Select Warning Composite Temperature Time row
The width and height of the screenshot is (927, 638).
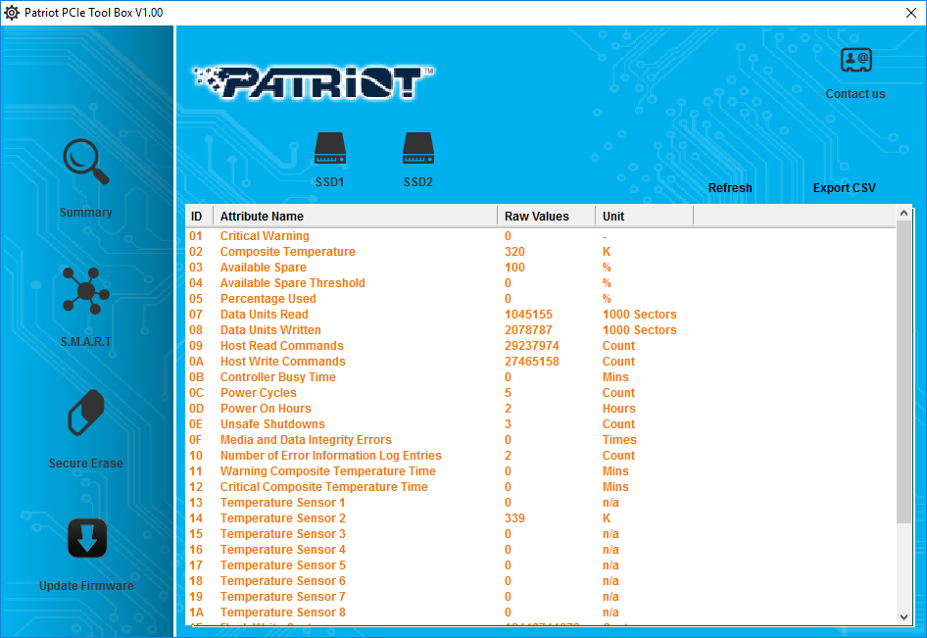tap(540, 471)
